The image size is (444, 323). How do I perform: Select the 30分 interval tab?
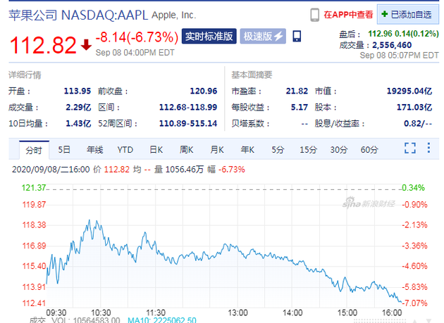point(339,150)
